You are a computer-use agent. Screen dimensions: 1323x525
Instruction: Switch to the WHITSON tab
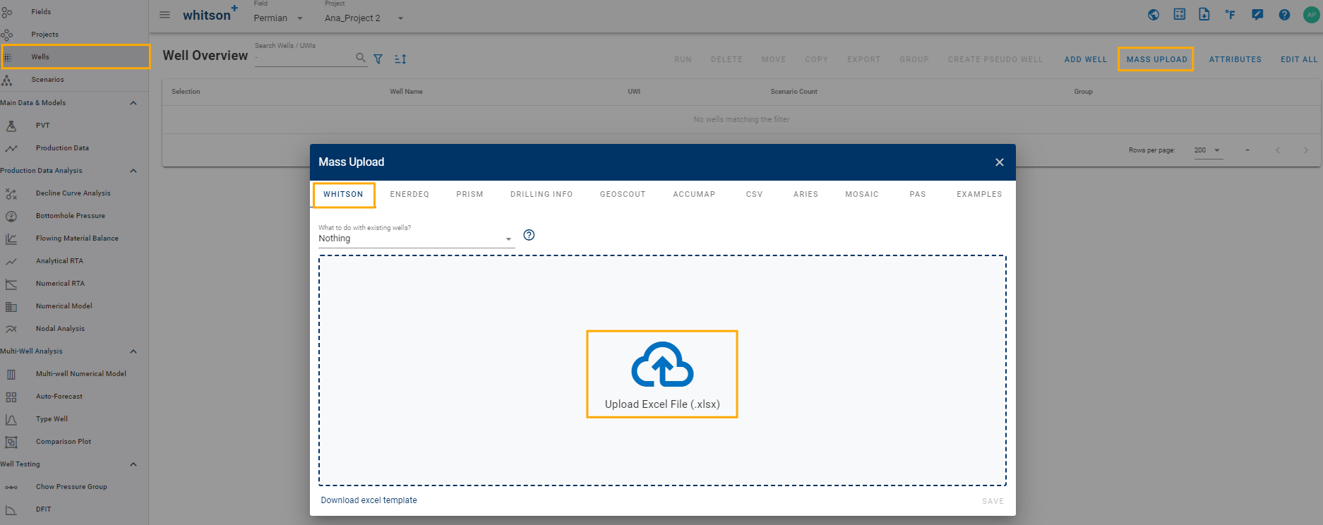(343, 194)
